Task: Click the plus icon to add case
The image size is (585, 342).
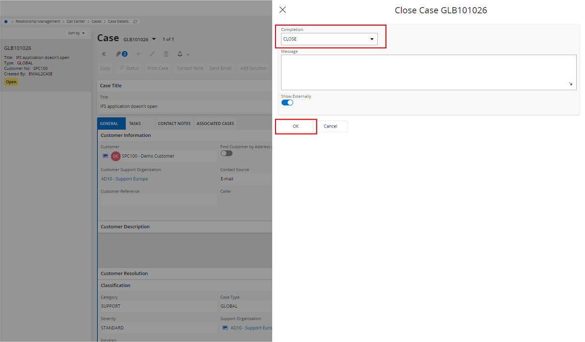Action: coord(139,54)
